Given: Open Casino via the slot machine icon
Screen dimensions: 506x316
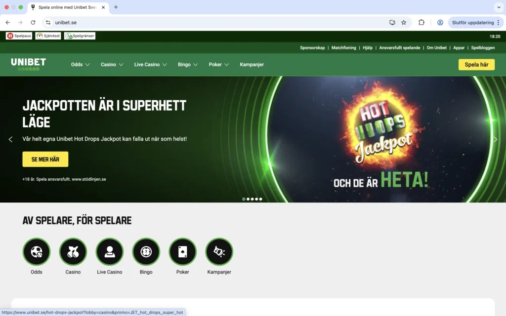Looking at the screenshot, I should (73, 251).
